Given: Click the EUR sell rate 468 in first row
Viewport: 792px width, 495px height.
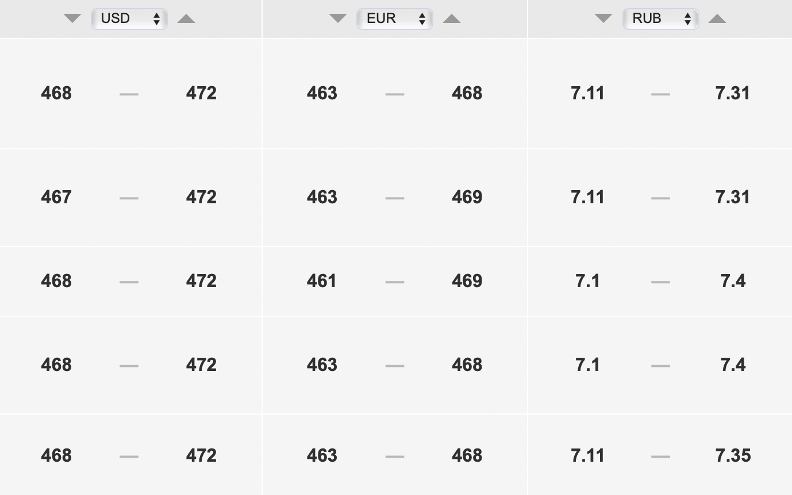Looking at the screenshot, I should tap(467, 93).
